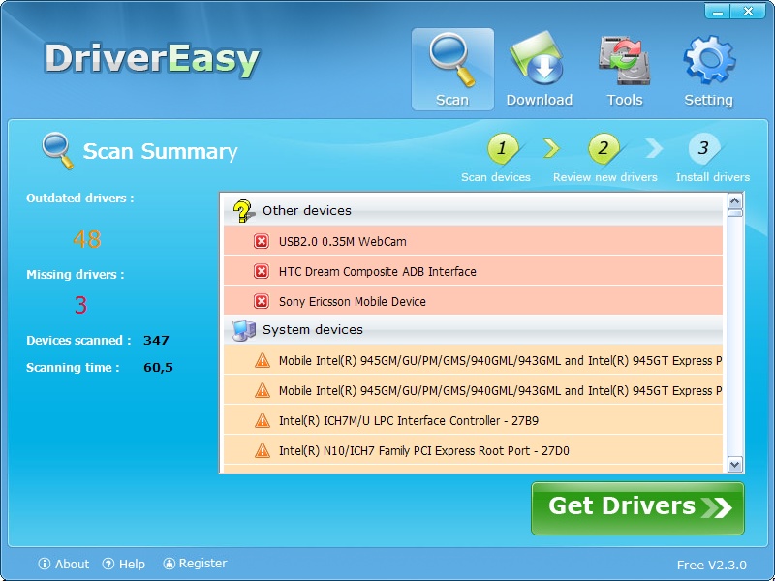Image resolution: width=775 pixels, height=581 pixels.
Task: Click the Get Drivers button
Action: [637, 507]
